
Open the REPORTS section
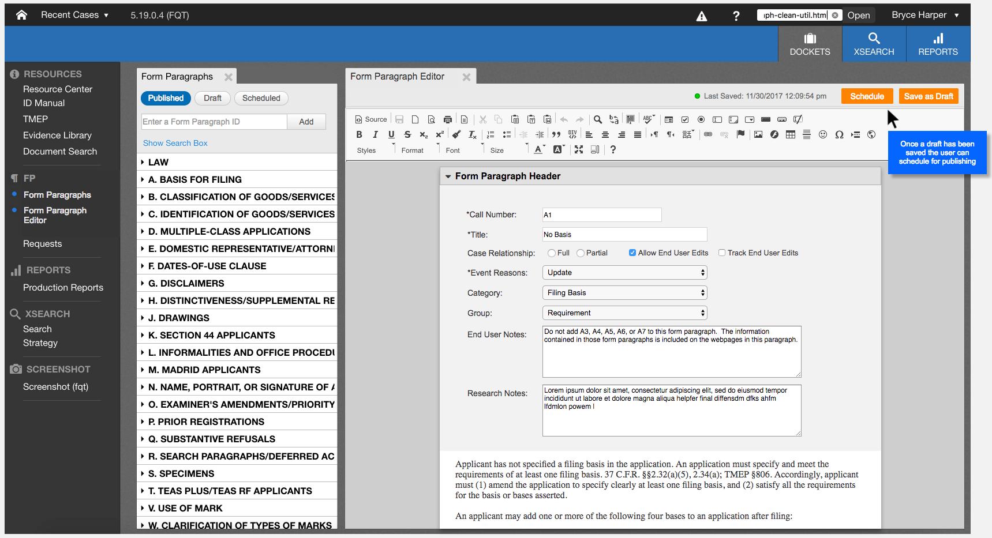pyautogui.click(x=938, y=44)
